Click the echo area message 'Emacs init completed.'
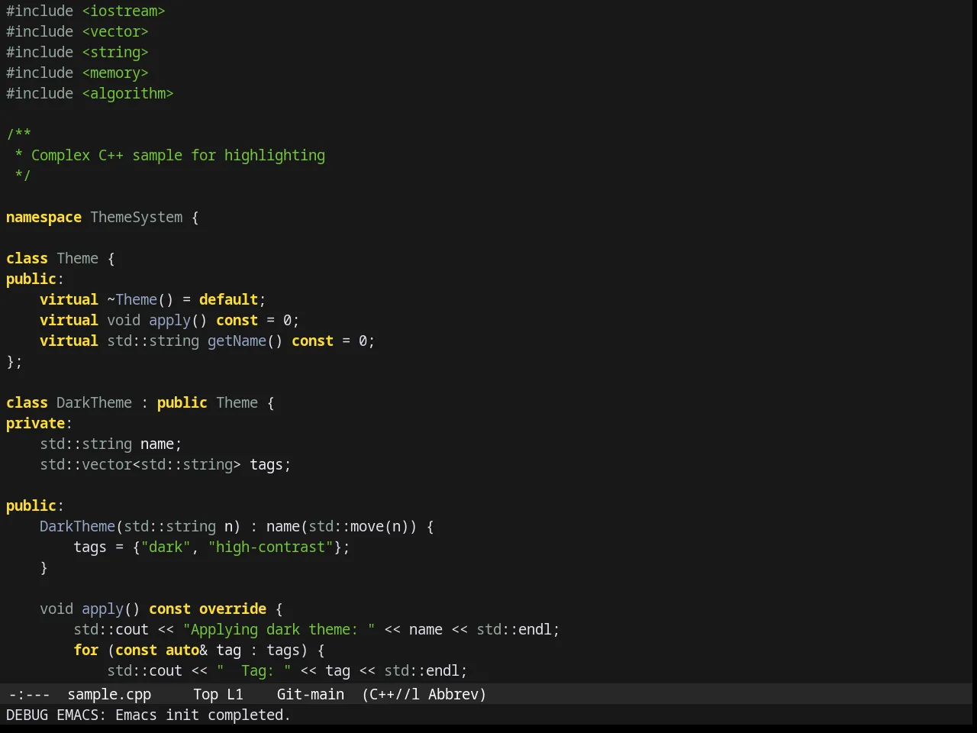977x733 pixels. 202,715
